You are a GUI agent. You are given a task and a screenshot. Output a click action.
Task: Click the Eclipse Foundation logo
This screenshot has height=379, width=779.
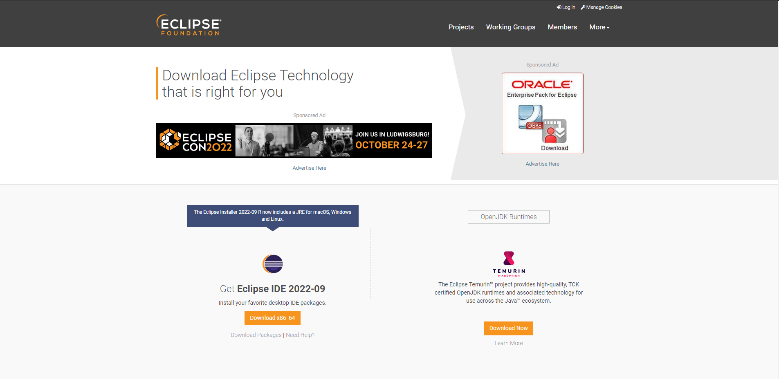tap(189, 25)
